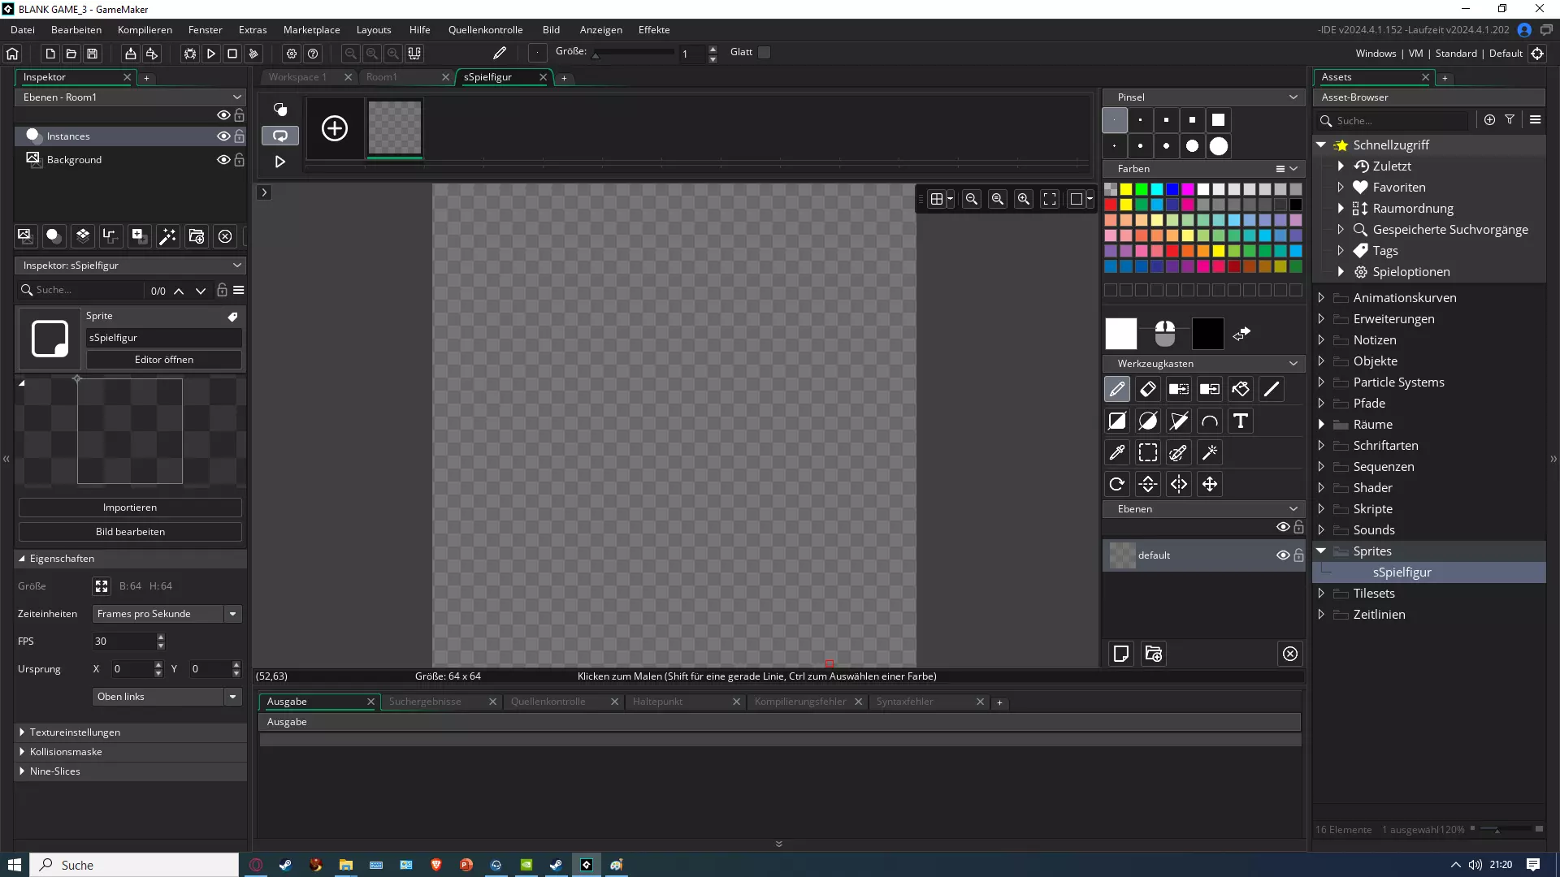Open Frames pro Sekunde dropdown
The width and height of the screenshot is (1560, 877).
(x=232, y=614)
